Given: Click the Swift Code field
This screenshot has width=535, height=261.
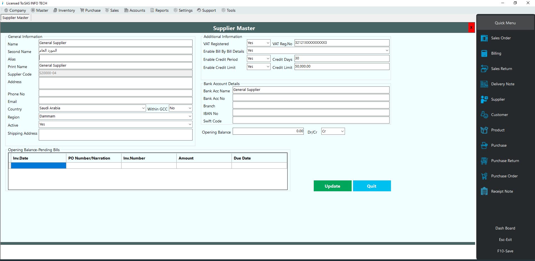Looking at the screenshot, I should click(x=311, y=120).
